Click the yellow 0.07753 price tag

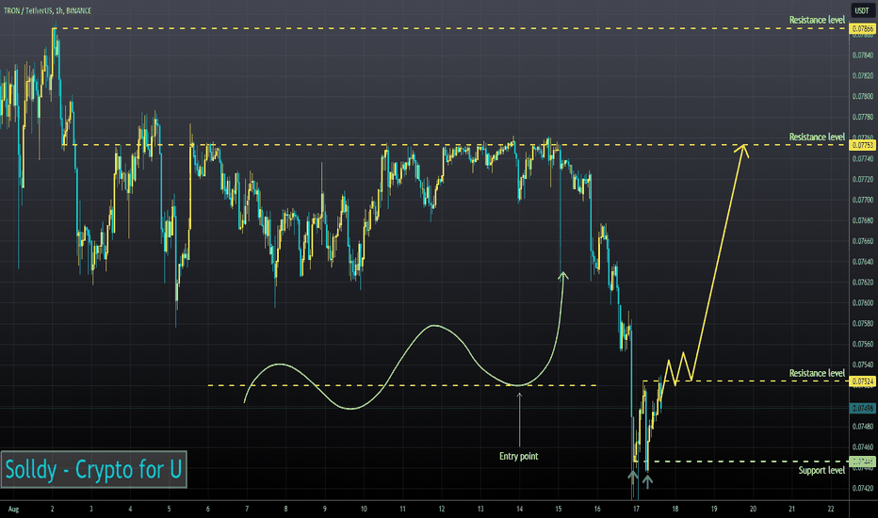point(862,145)
